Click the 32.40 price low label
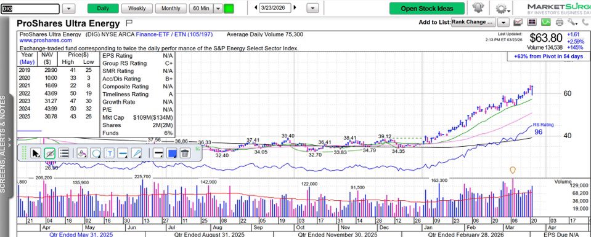This screenshot has height=237, width=591. pos(222,155)
